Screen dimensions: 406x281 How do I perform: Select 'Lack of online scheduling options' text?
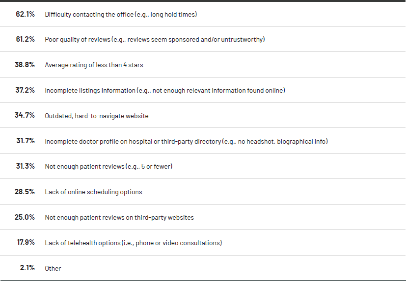pos(93,192)
